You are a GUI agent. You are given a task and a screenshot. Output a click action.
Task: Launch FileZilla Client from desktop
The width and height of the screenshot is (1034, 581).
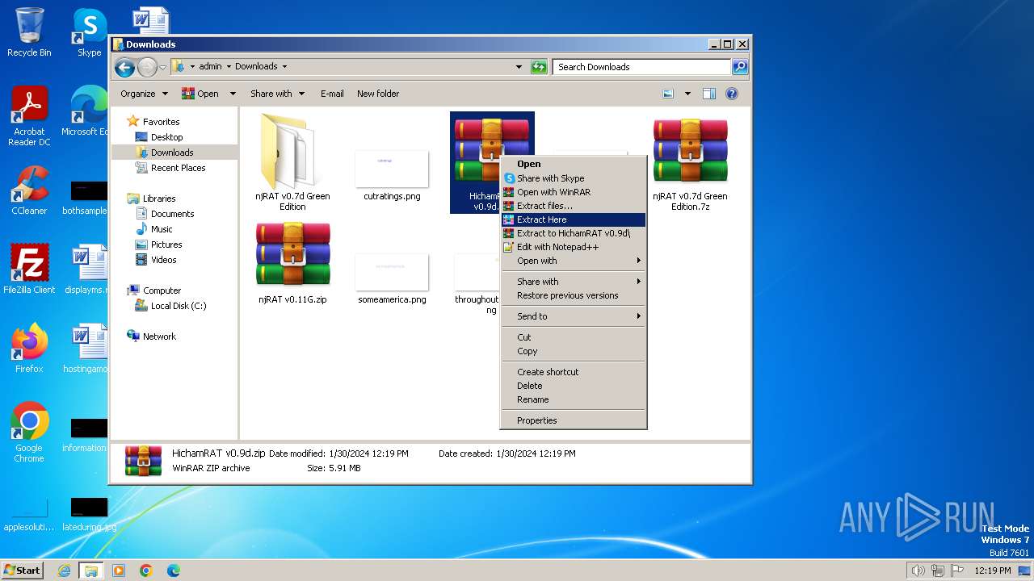pyautogui.click(x=29, y=269)
